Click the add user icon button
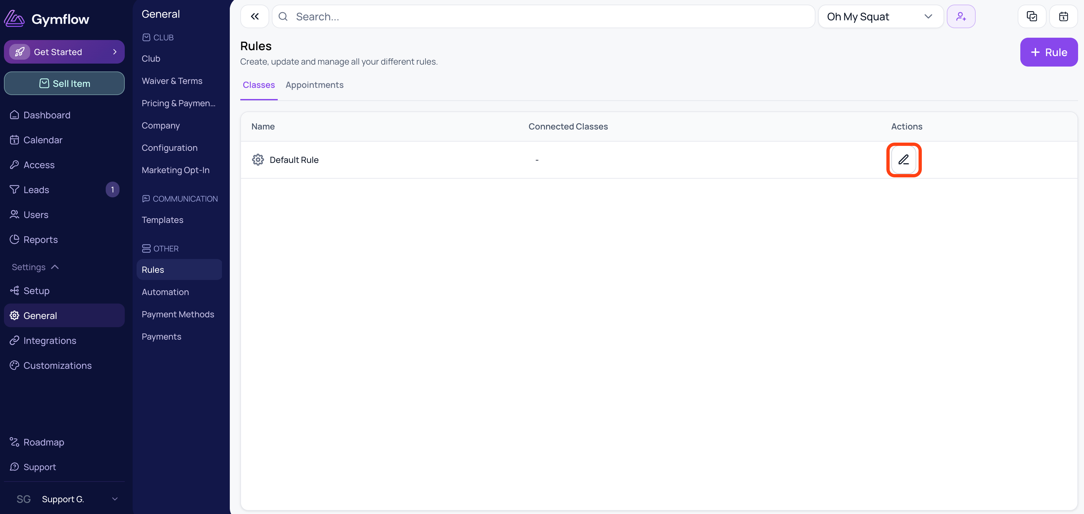The width and height of the screenshot is (1084, 514). click(961, 16)
